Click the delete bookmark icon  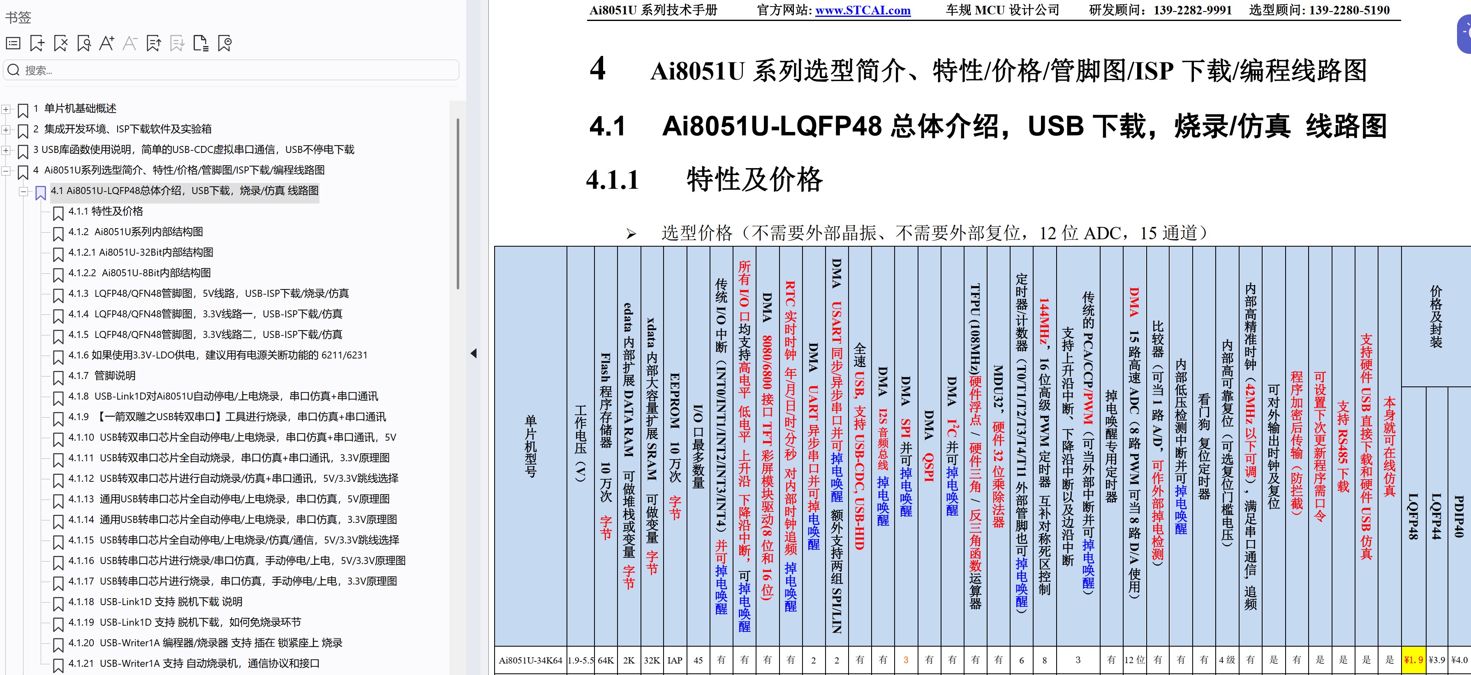coord(60,44)
